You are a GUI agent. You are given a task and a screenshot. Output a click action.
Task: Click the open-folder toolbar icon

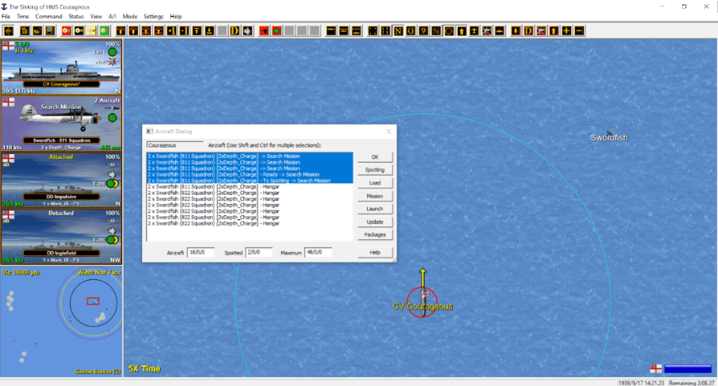[37, 30]
